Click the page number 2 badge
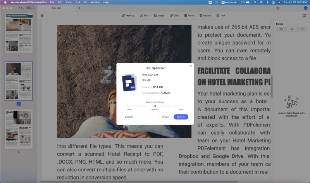The height and width of the screenshot is (183, 310). (18, 104)
